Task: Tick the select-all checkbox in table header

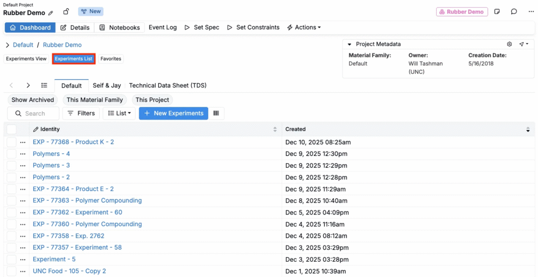Action: 12,129
